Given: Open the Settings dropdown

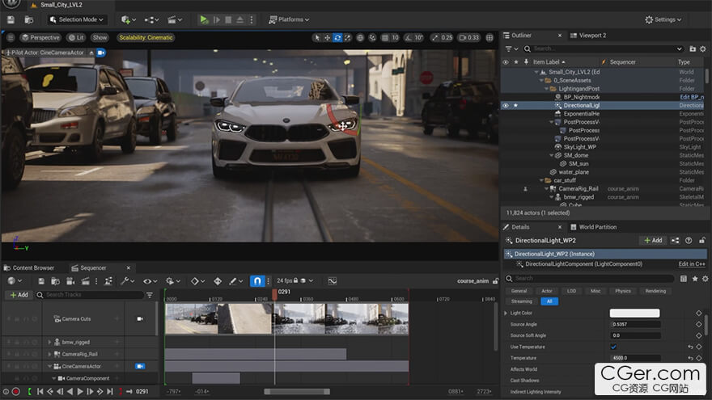Looking at the screenshot, I should point(663,19).
